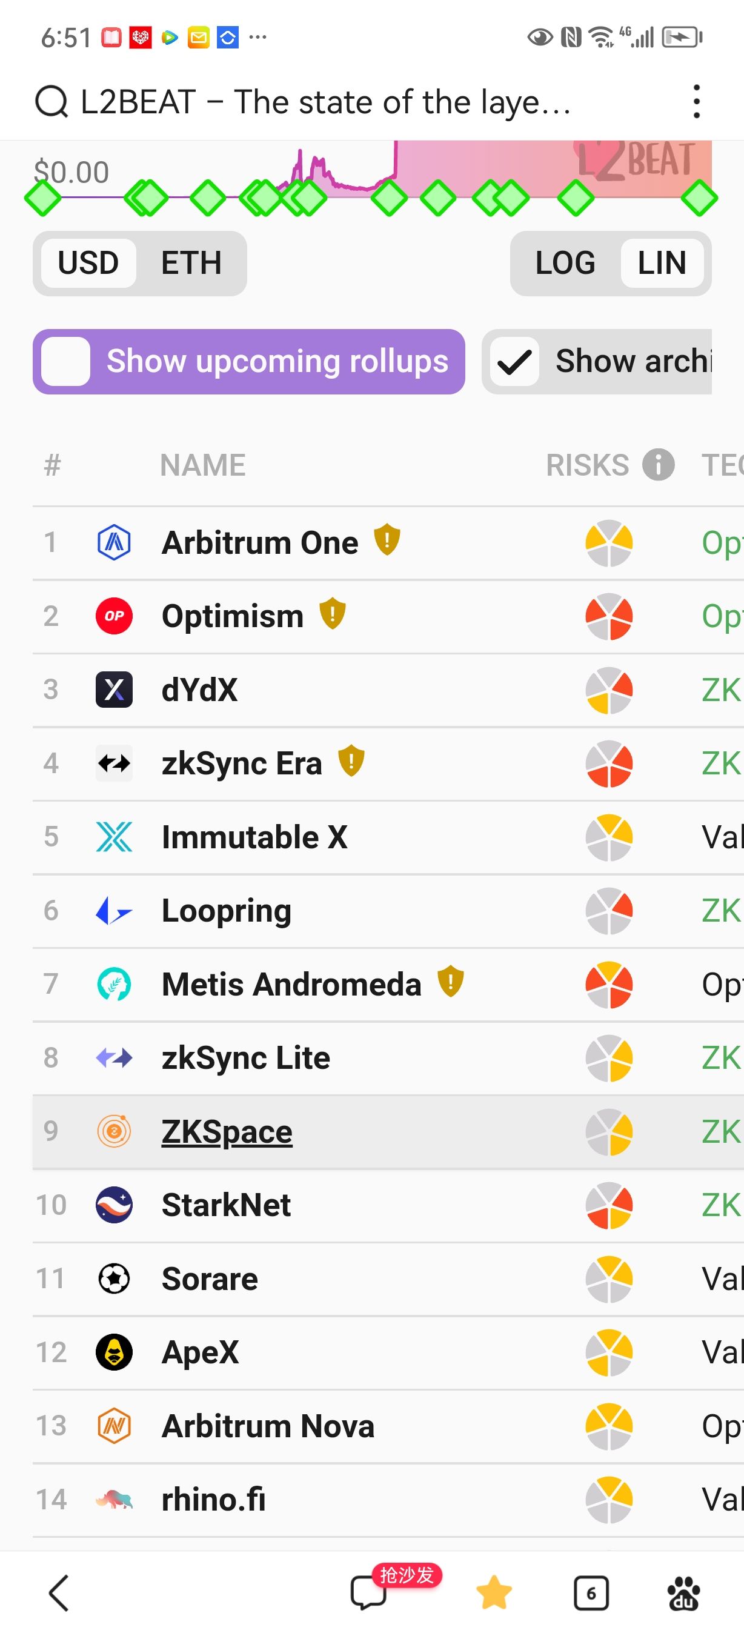Tap the Baidu paw icon

[683, 1593]
